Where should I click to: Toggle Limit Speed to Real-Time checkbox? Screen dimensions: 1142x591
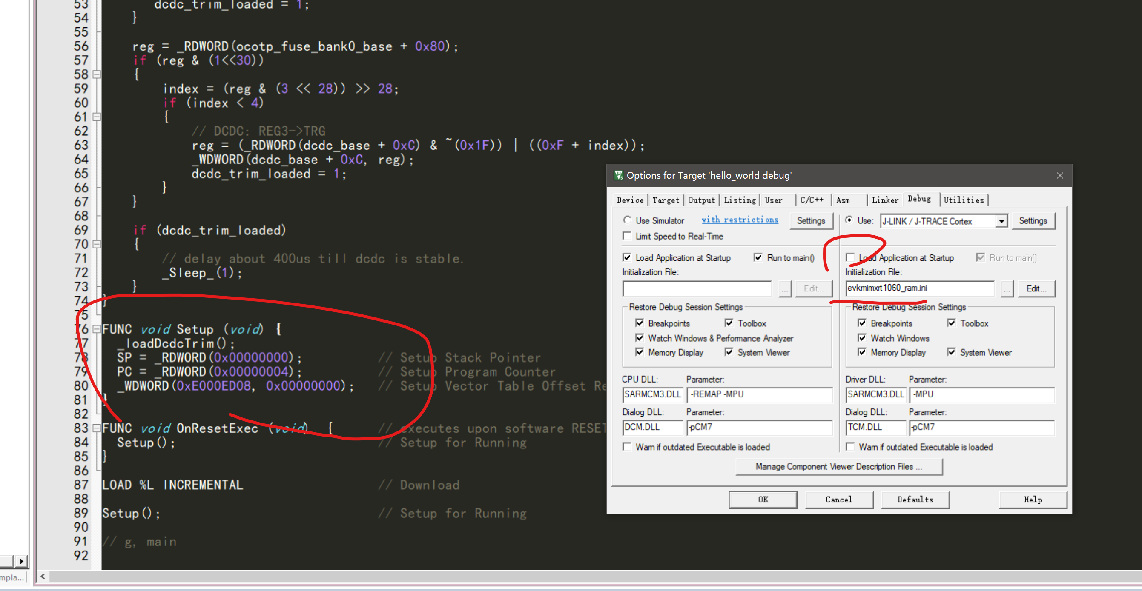pyautogui.click(x=627, y=236)
